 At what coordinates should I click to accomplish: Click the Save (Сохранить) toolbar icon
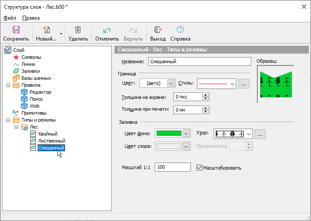point(16,30)
